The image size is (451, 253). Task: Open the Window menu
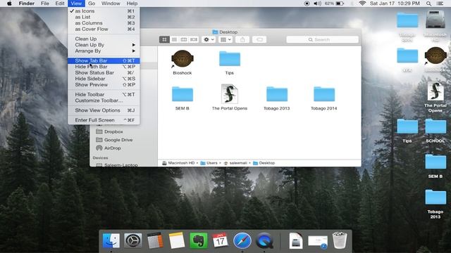pyautogui.click(x=111, y=4)
